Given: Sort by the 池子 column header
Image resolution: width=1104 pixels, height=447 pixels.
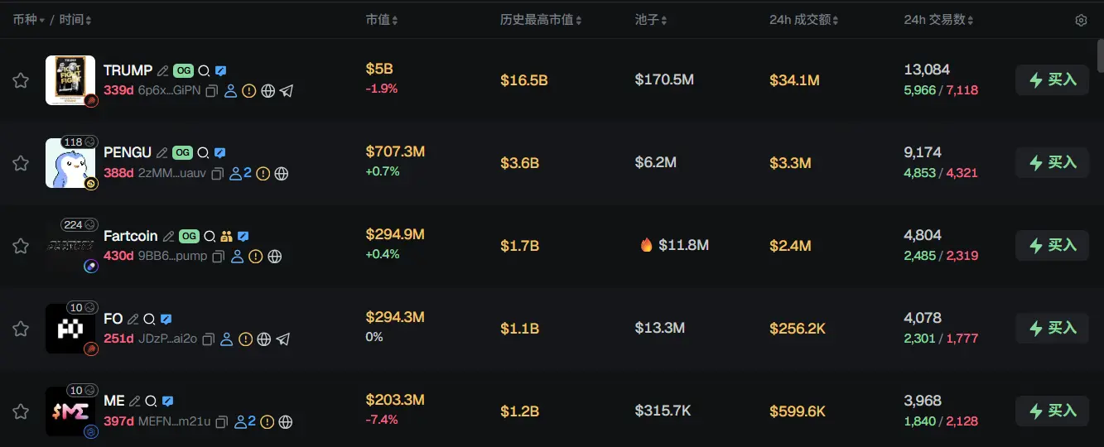Looking at the screenshot, I should coord(651,20).
